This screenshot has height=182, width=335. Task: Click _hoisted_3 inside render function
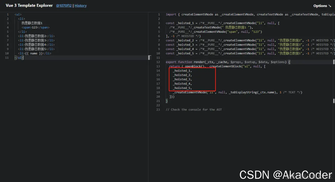182,79
